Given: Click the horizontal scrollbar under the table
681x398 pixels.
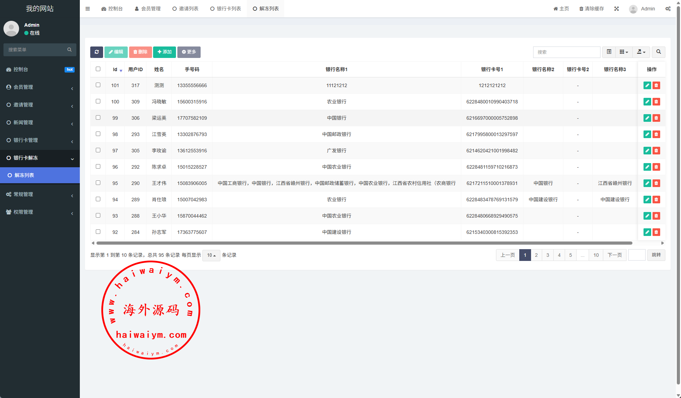Looking at the screenshot, I should pos(364,243).
